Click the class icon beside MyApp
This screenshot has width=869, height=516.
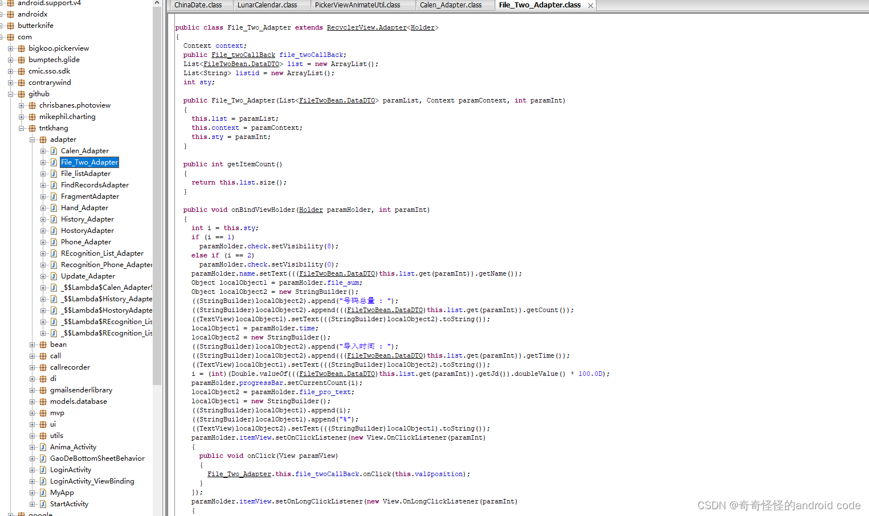click(x=43, y=493)
